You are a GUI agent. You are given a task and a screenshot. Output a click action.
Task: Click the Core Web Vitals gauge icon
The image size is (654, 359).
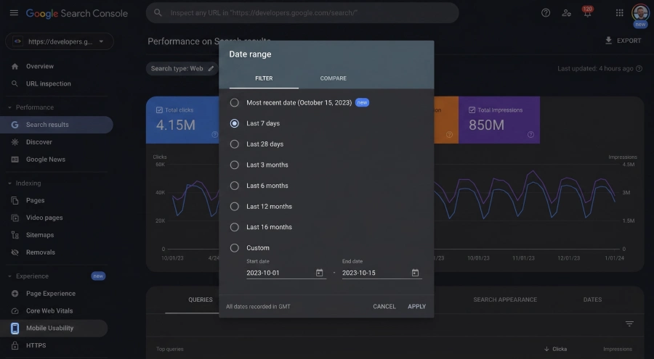click(15, 311)
